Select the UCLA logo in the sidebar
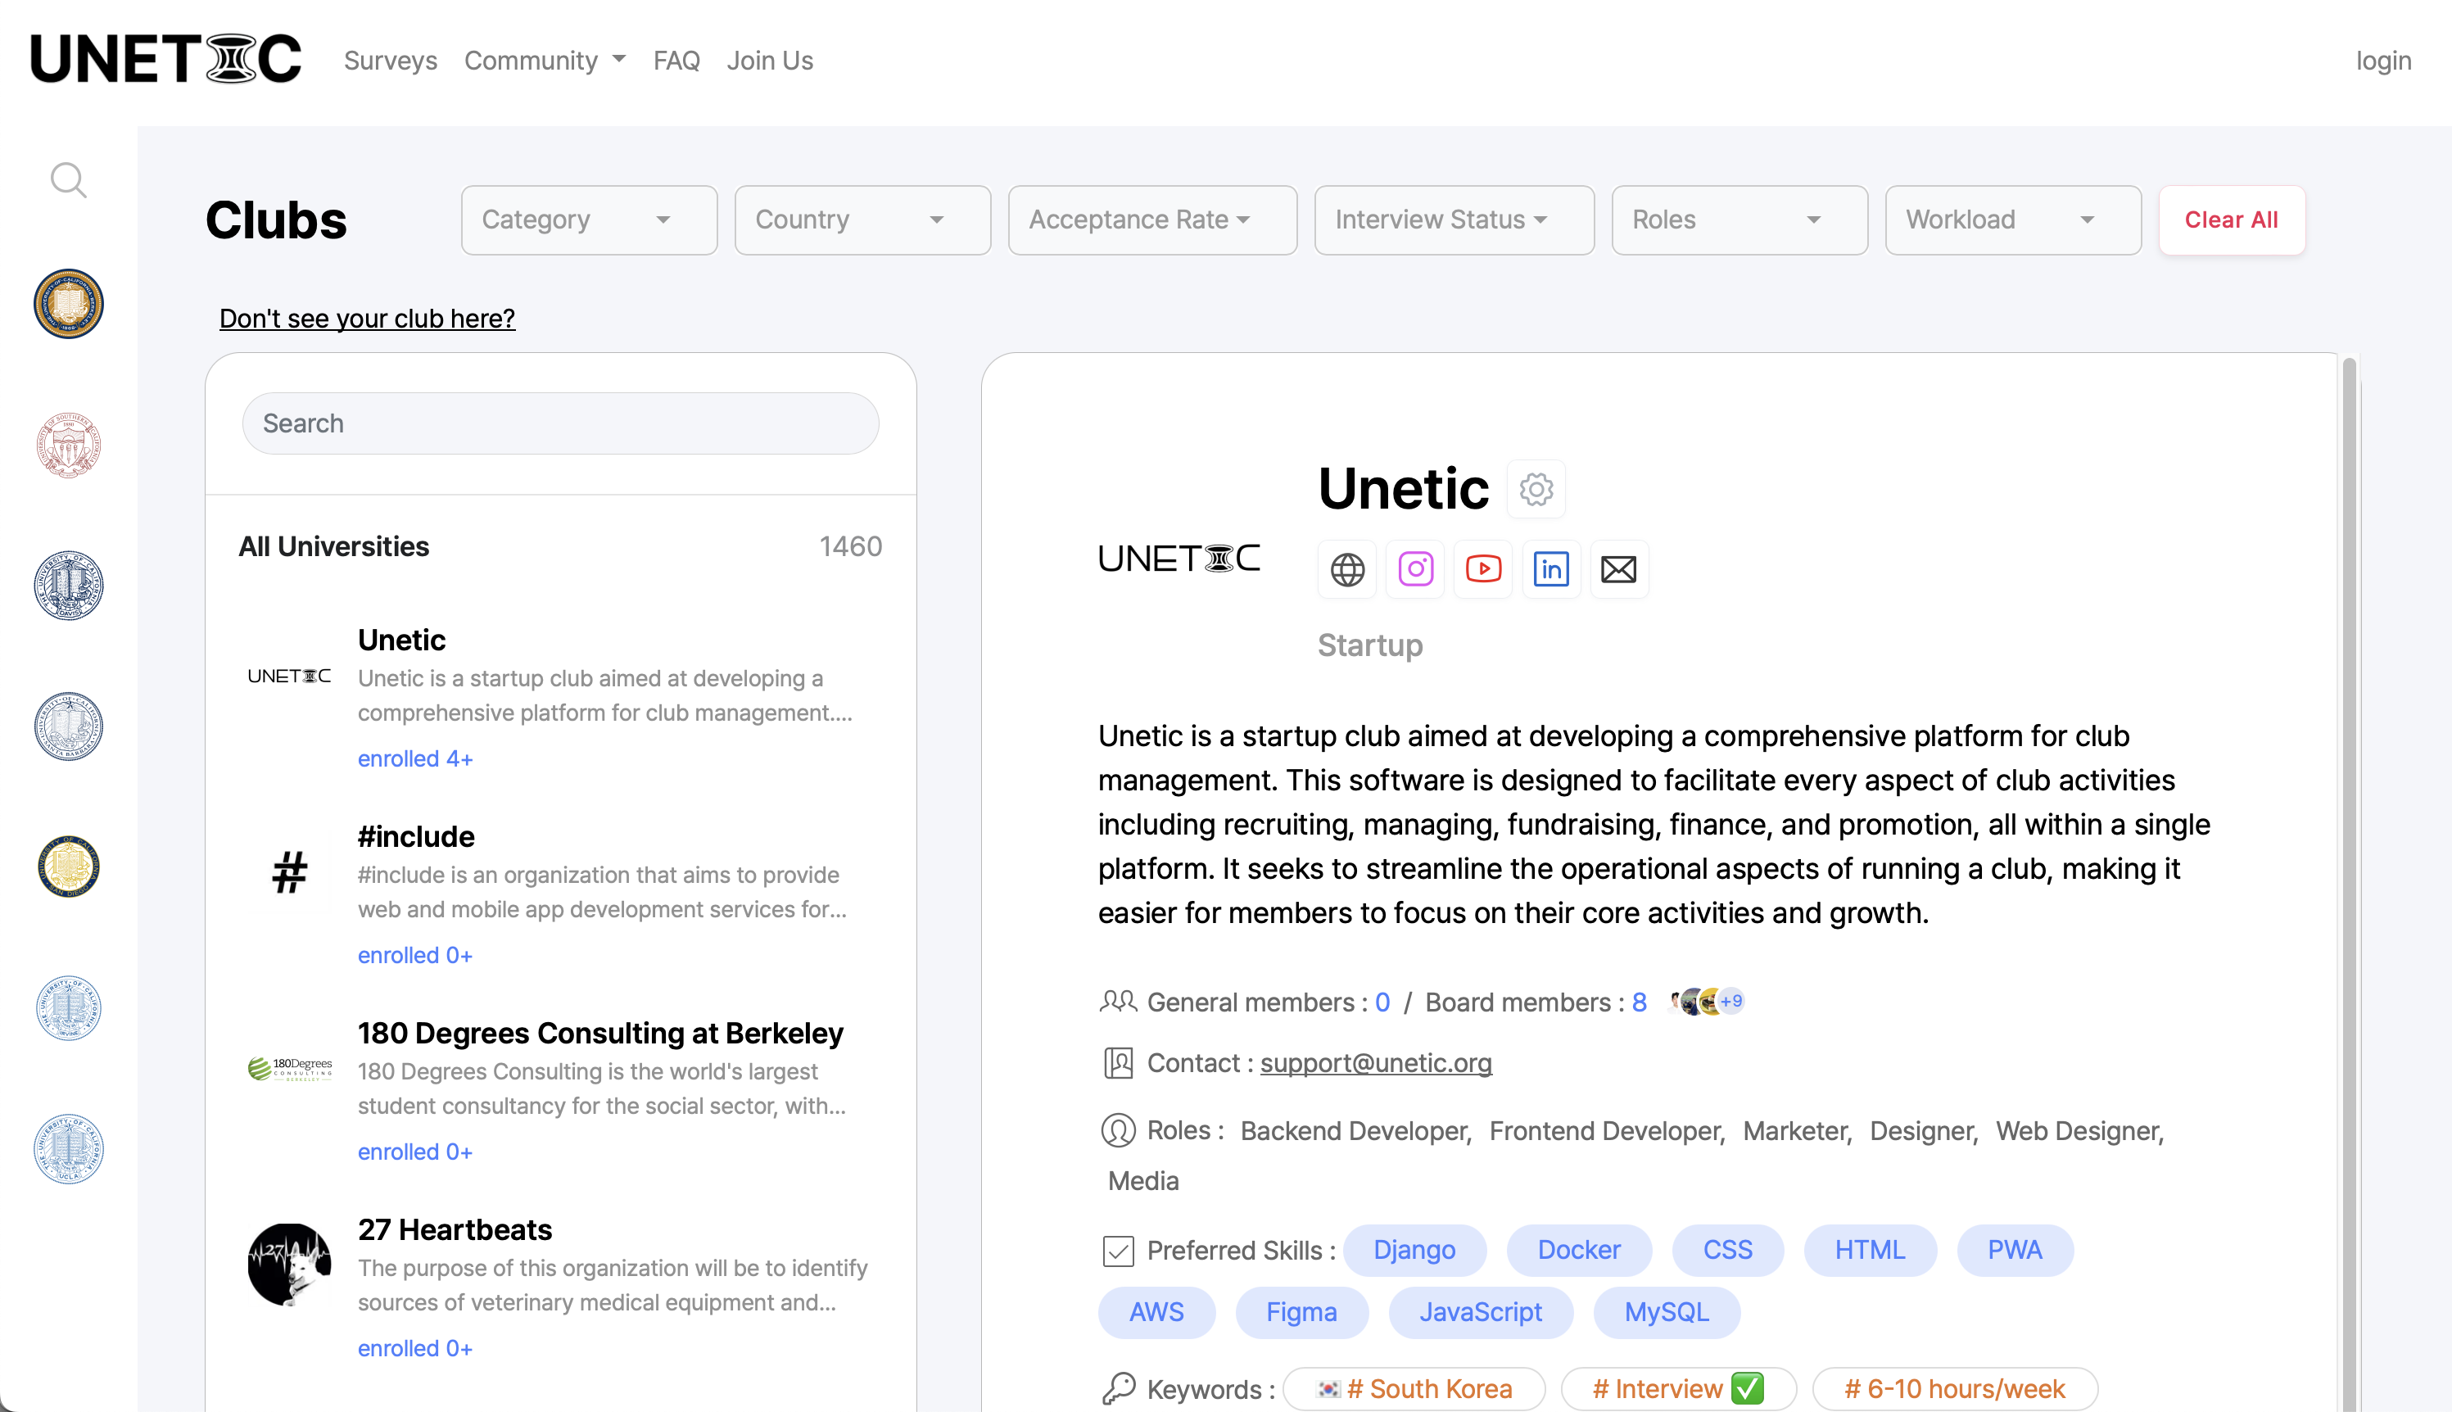Screen dimensions: 2452x1412 (68, 1149)
